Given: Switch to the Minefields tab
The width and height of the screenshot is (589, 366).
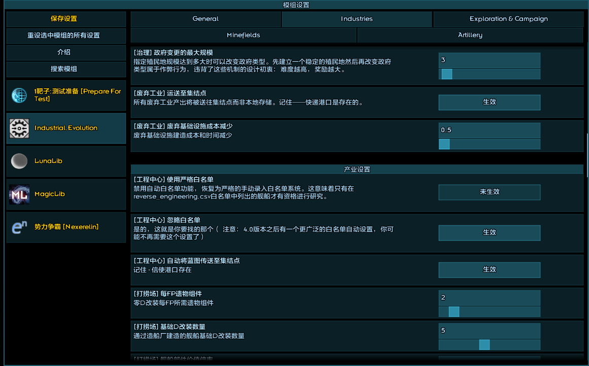Looking at the screenshot, I should 244,35.
